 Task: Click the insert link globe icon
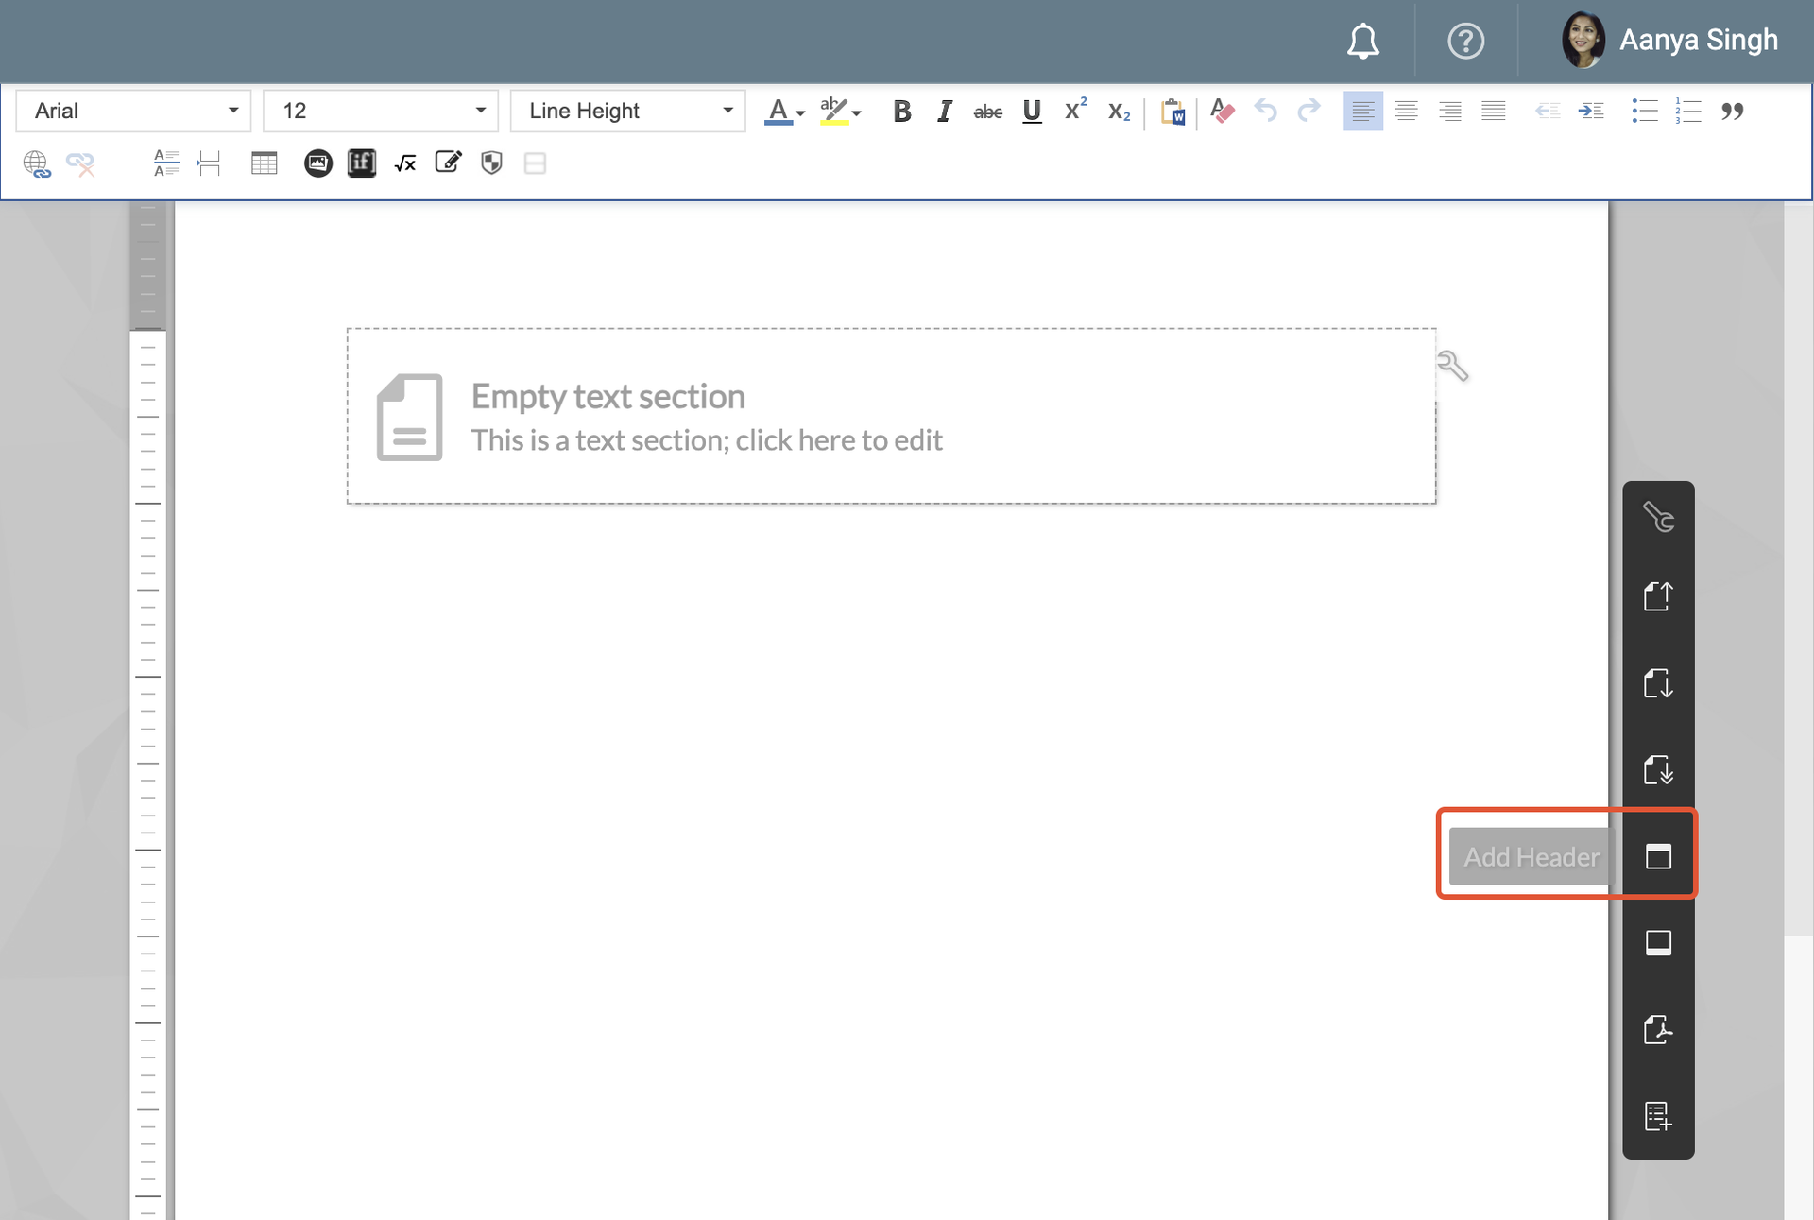pos(36,163)
